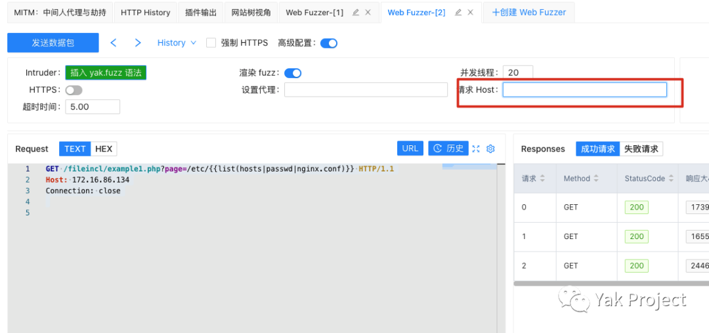The image size is (709, 333).
Task: Rename Web Fuzzer-[1] tab via pencil icon
Action: (x=356, y=12)
